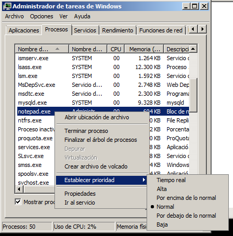
Task: Select the lsass.exe process row
Action: 103,67
